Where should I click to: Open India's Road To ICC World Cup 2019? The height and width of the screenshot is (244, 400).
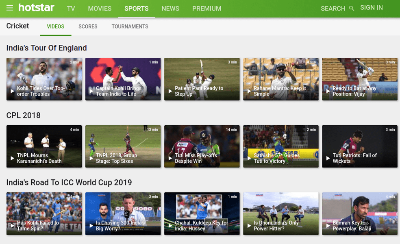[x=69, y=183]
